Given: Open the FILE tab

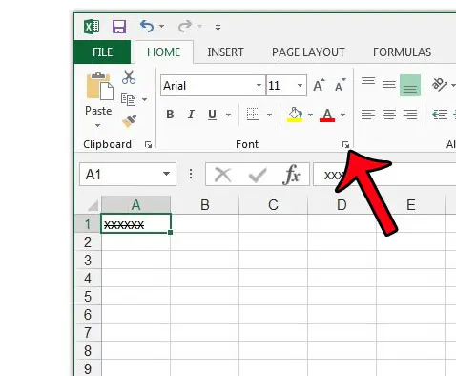Looking at the screenshot, I should point(102,52).
